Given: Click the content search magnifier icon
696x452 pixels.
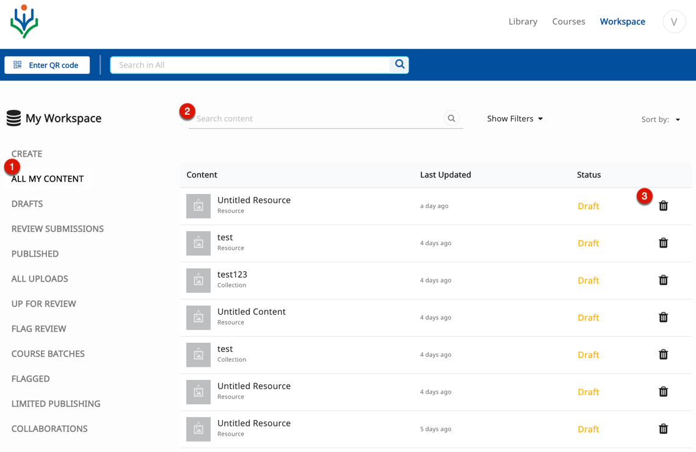Looking at the screenshot, I should point(451,118).
